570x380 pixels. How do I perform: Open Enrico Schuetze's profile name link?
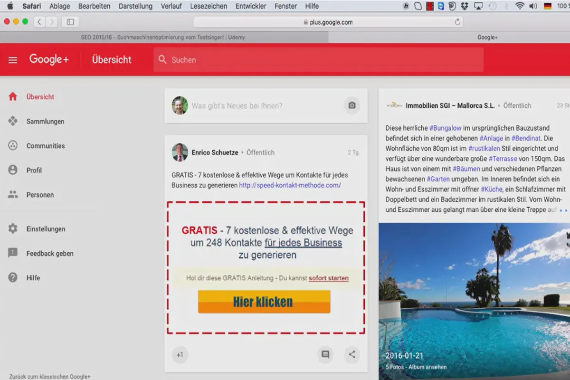(215, 152)
